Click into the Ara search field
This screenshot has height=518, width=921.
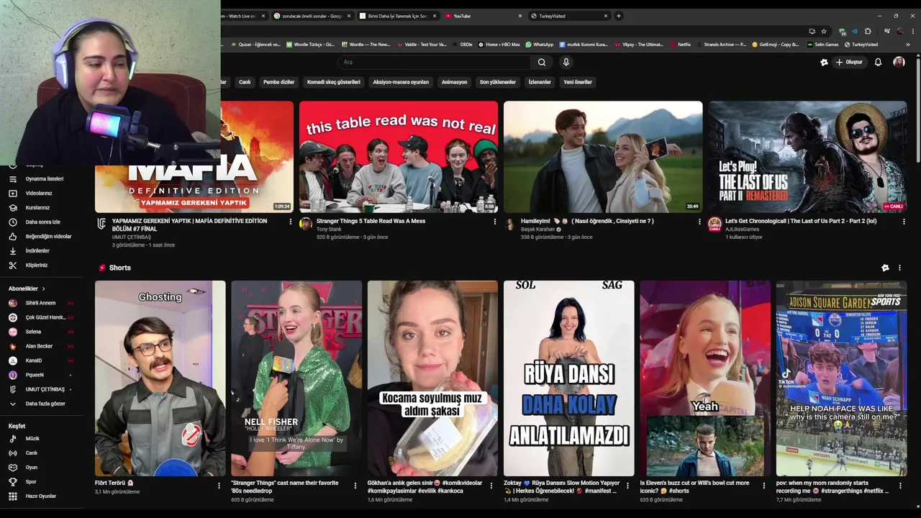tap(435, 62)
